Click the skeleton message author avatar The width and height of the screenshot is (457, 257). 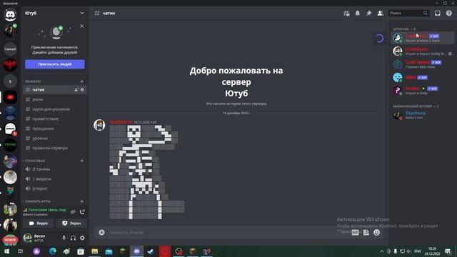pyautogui.click(x=99, y=125)
